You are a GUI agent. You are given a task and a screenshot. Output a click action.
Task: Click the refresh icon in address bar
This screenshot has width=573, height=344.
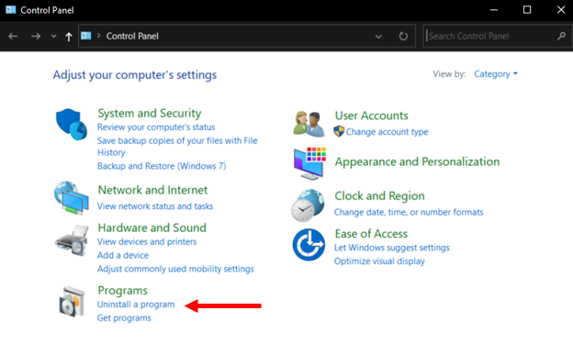click(x=403, y=36)
